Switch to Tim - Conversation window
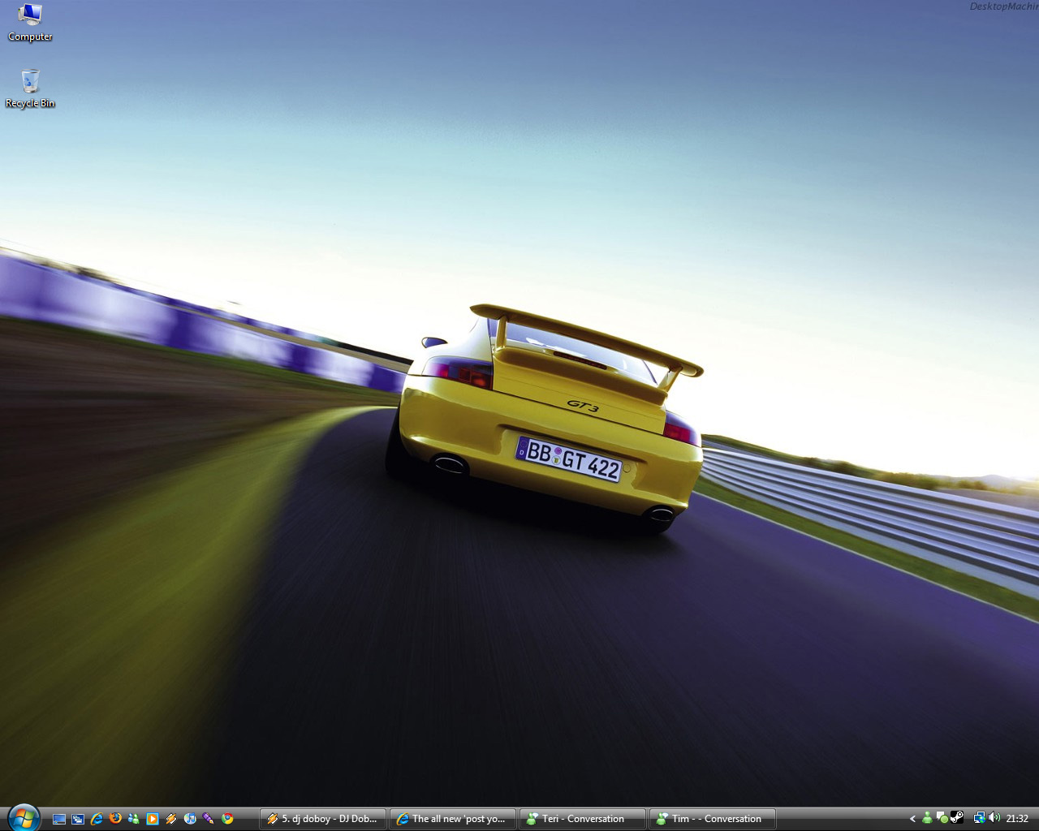This screenshot has width=1039, height=831. 713,819
